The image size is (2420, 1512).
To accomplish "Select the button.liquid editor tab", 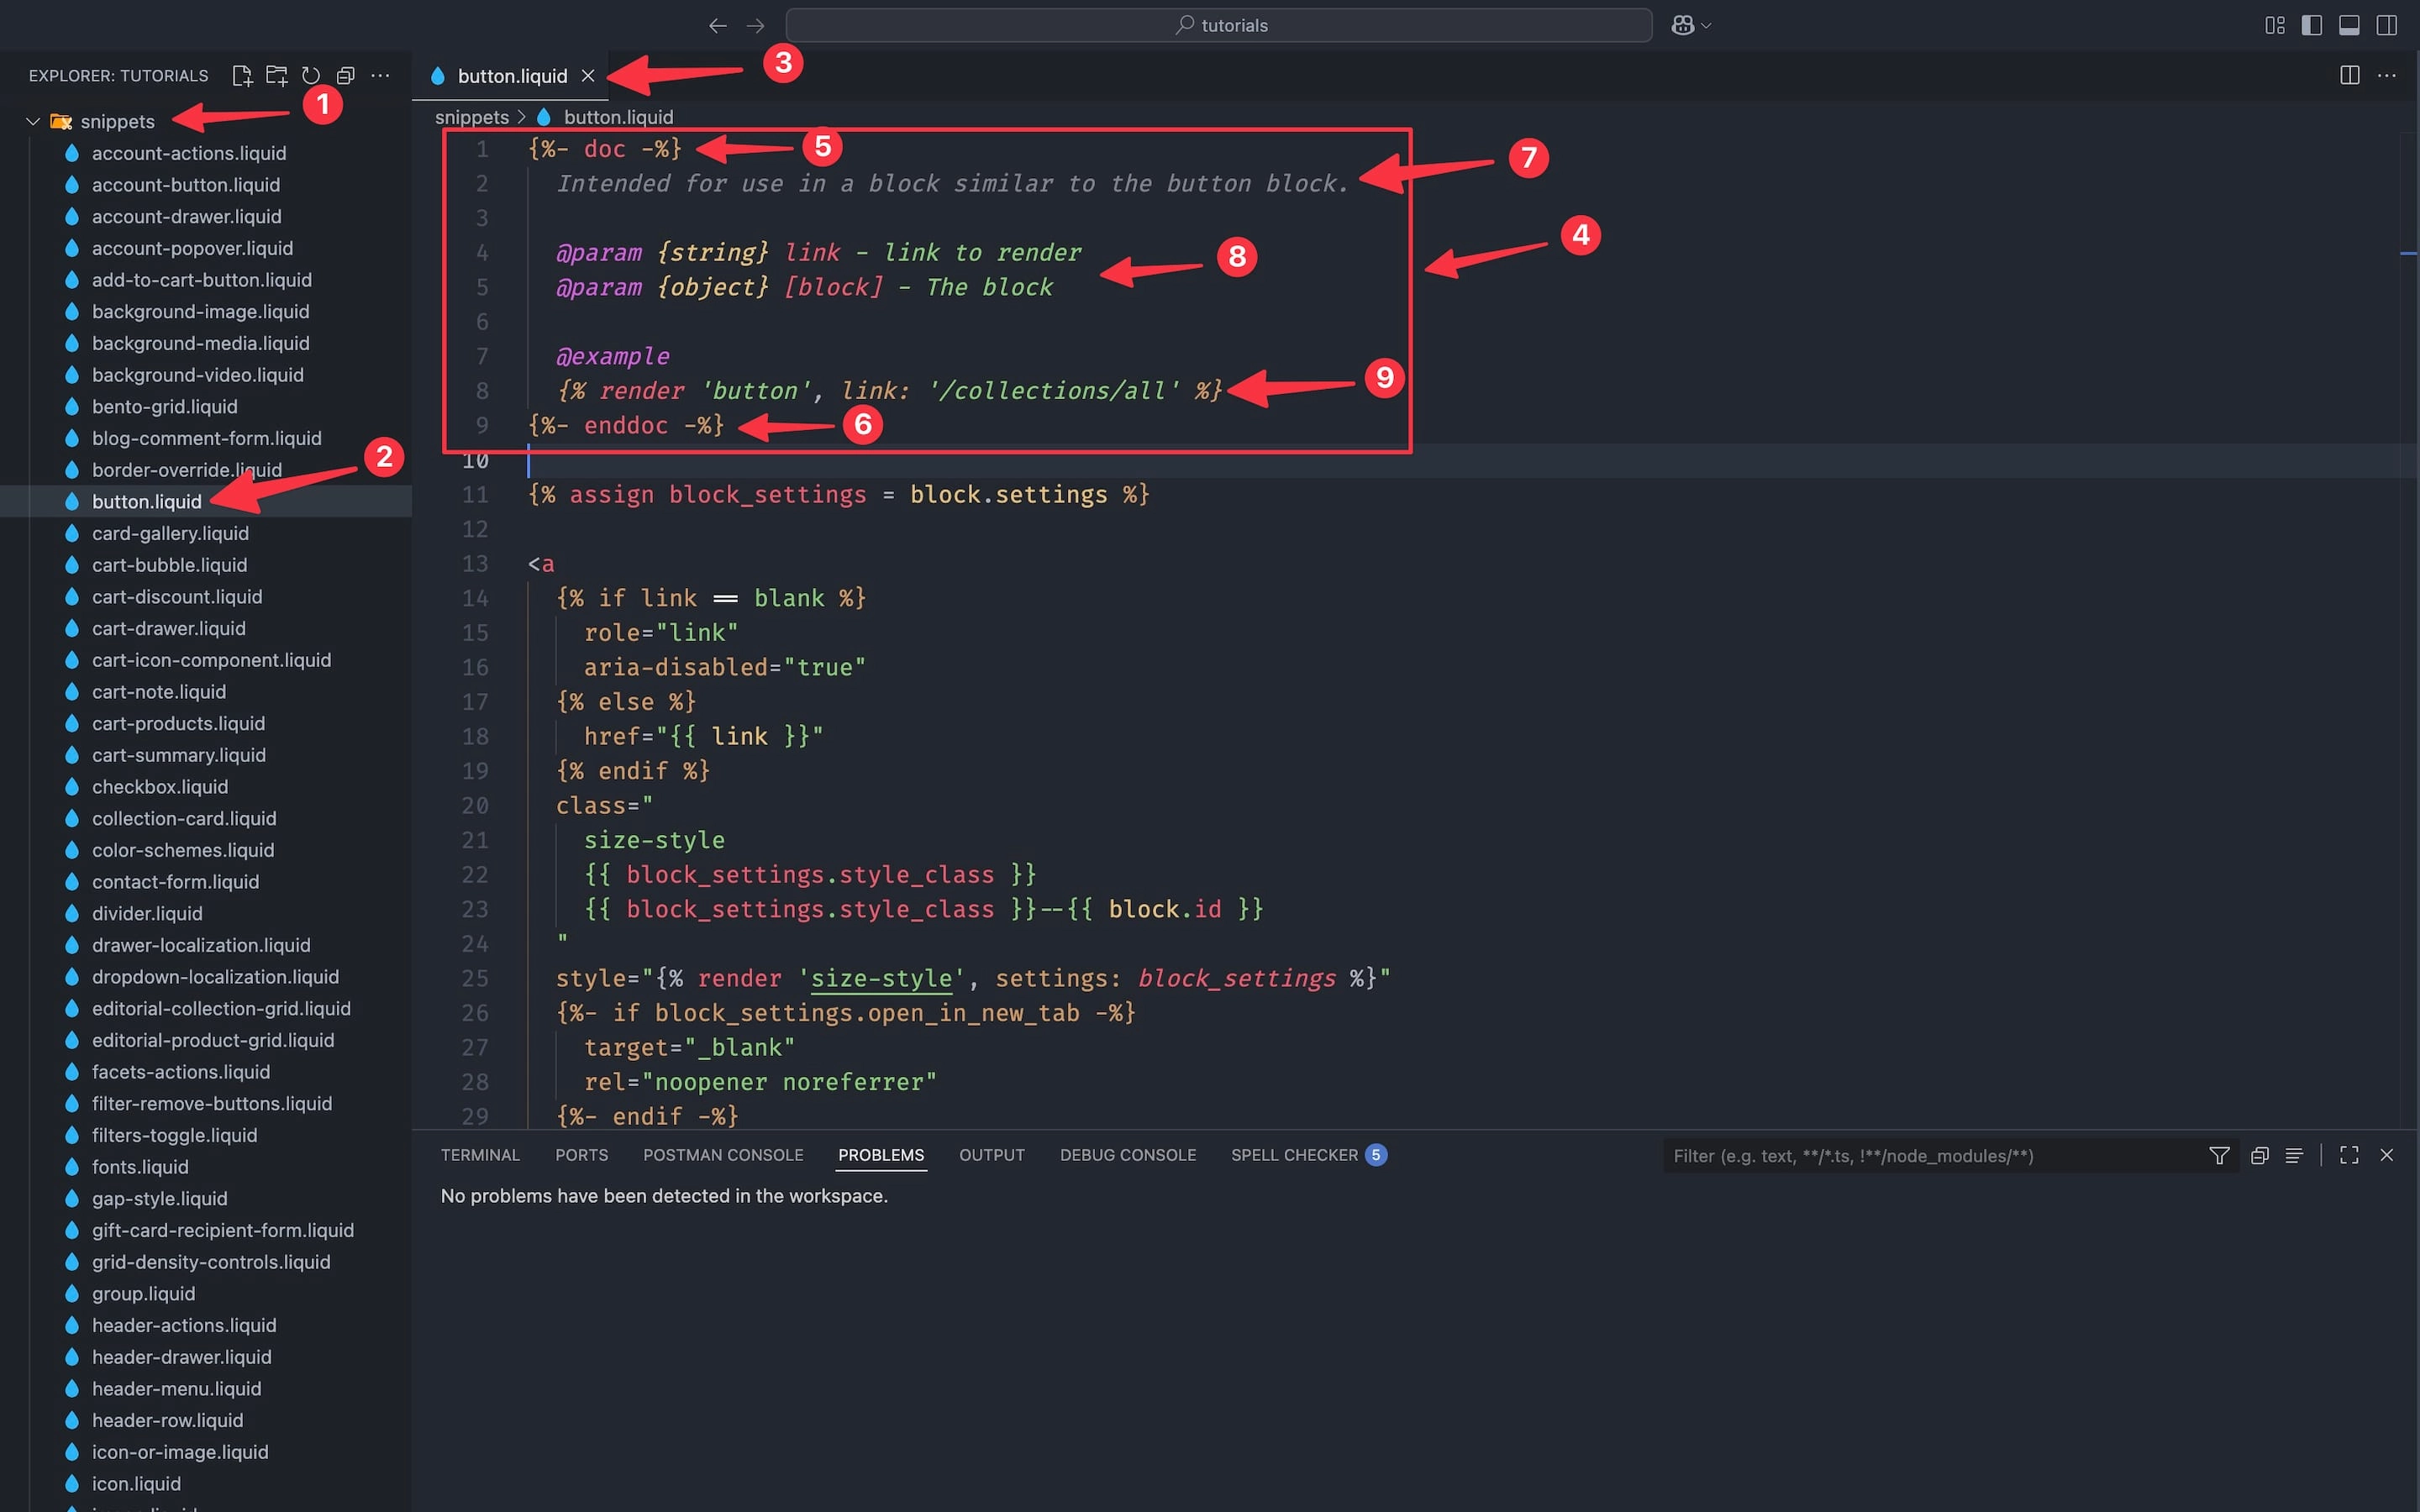I will (511, 76).
